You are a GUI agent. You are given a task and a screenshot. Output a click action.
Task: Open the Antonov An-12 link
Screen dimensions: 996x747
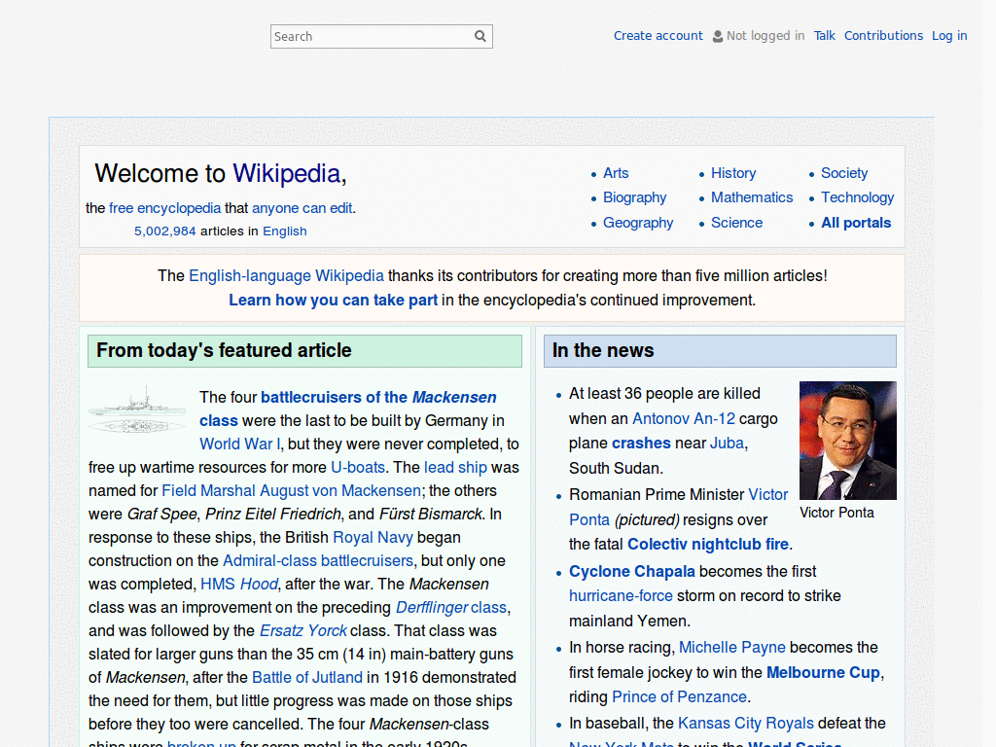tap(684, 418)
